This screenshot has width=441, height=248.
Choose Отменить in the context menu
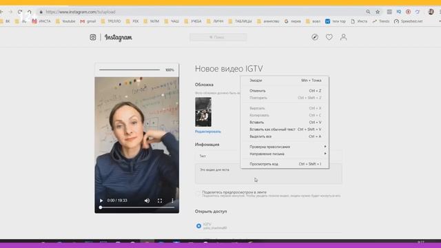pos(285,91)
